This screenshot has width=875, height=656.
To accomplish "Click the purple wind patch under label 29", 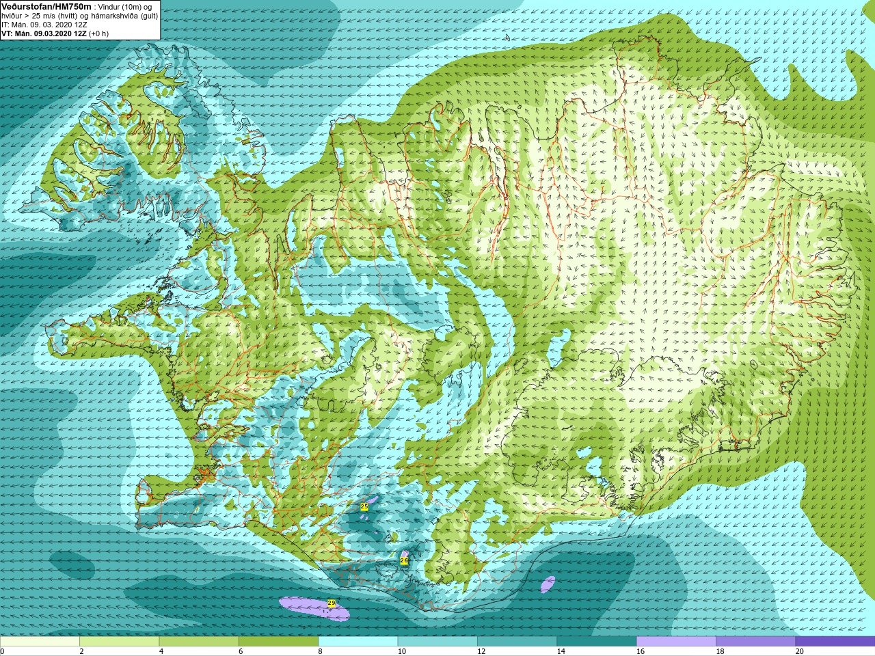I will pyautogui.click(x=314, y=608).
